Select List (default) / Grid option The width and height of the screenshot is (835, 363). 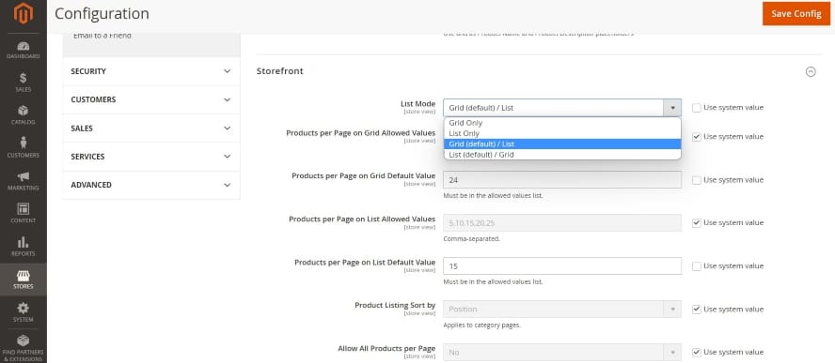point(561,155)
